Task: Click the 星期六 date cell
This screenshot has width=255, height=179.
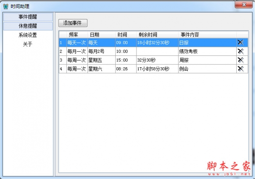Action: point(102,69)
